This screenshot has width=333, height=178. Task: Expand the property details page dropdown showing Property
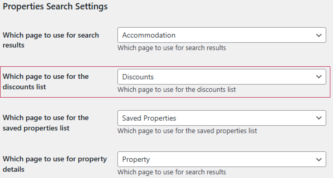click(x=222, y=159)
